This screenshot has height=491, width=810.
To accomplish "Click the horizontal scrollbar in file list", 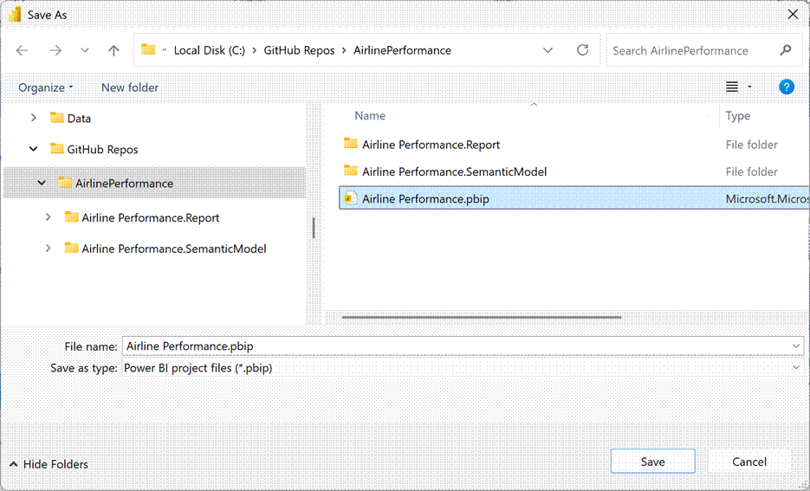I will 482,317.
